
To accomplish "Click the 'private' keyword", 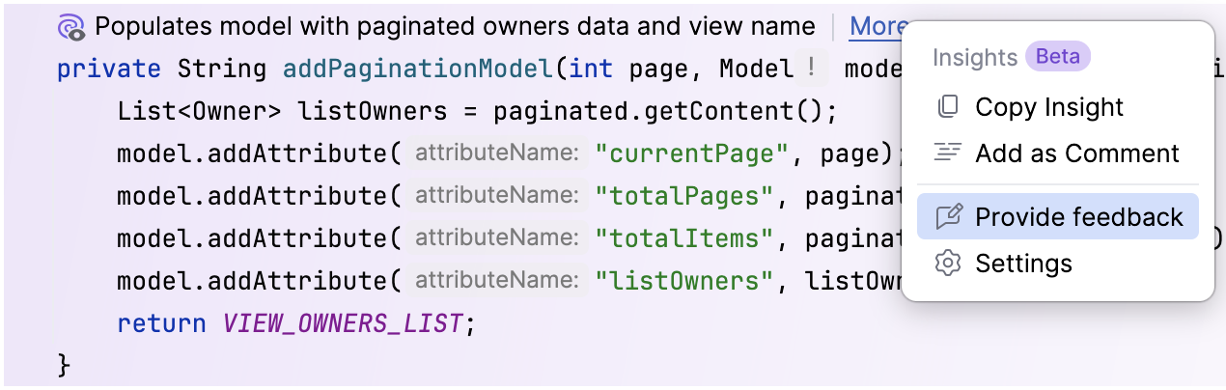I will tap(109, 70).
